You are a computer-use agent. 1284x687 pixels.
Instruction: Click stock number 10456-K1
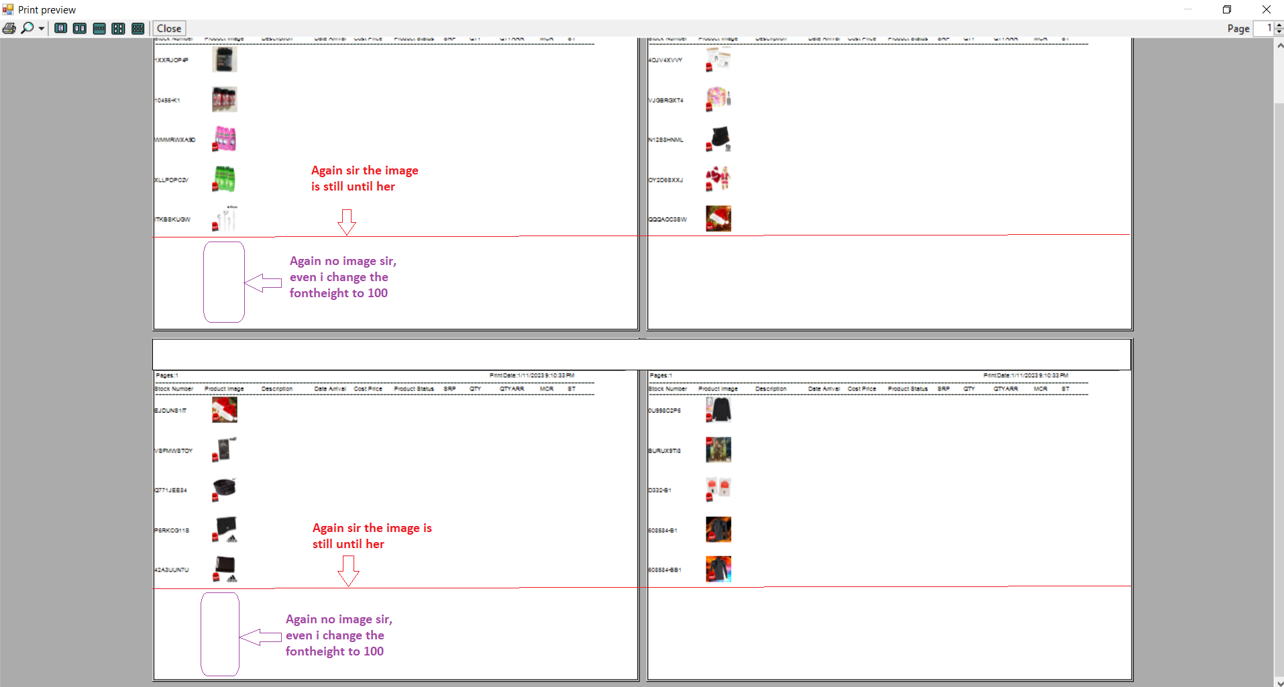click(x=167, y=101)
